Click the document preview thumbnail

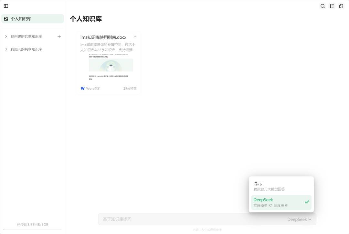point(108,68)
